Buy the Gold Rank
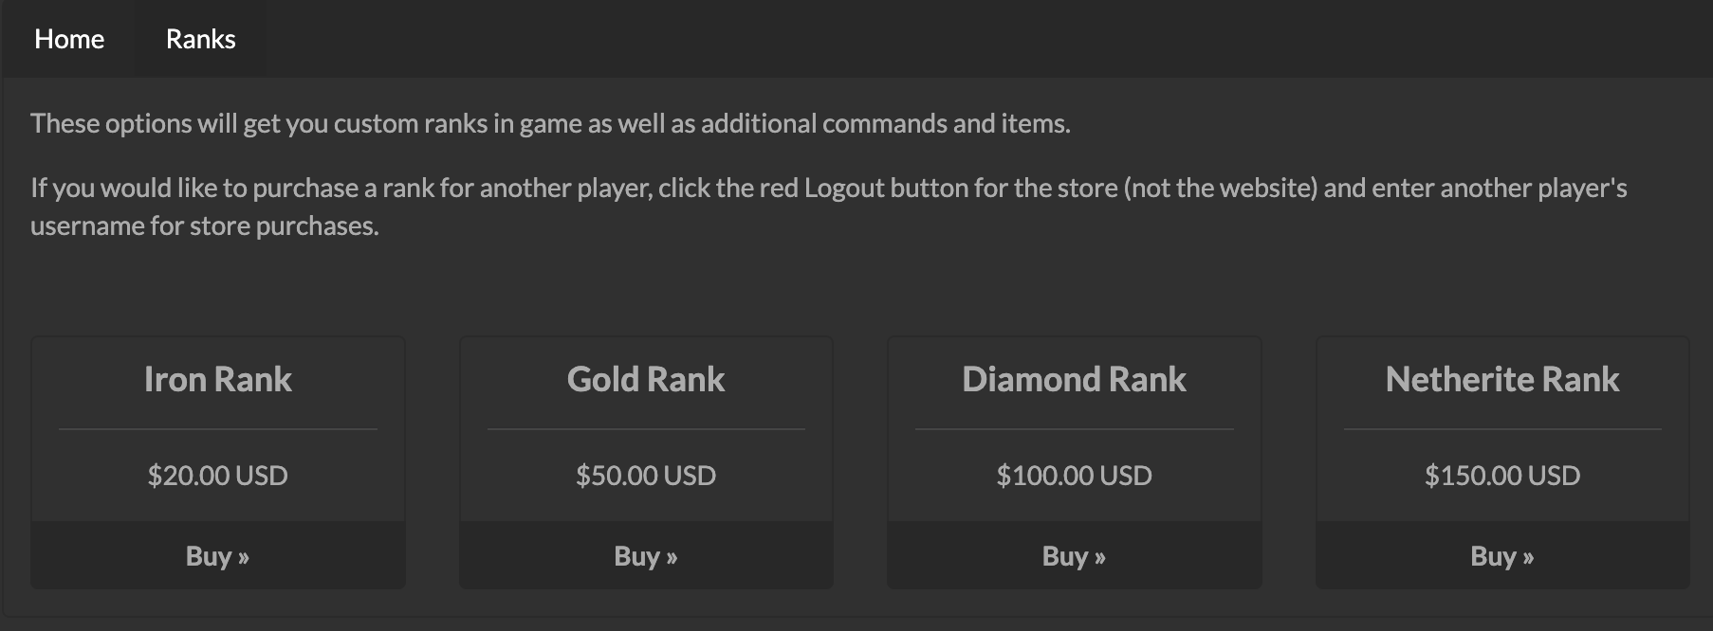Viewport: 1713px width, 631px height. pyautogui.click(x=646, y=555)
